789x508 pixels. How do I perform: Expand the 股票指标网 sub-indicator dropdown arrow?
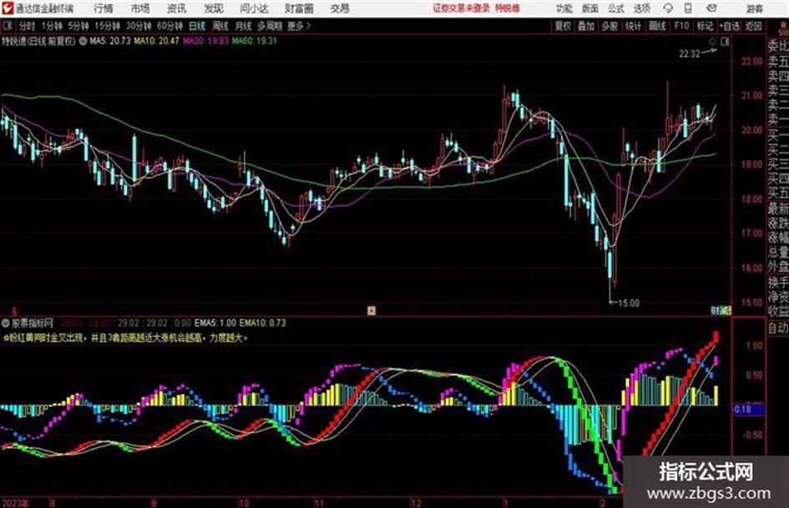pos(6,323)
